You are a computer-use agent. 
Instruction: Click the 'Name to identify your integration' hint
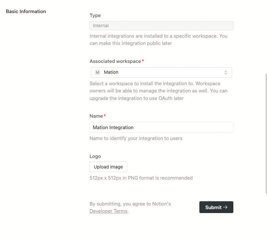pyautogui.click(x=136, y=138)
